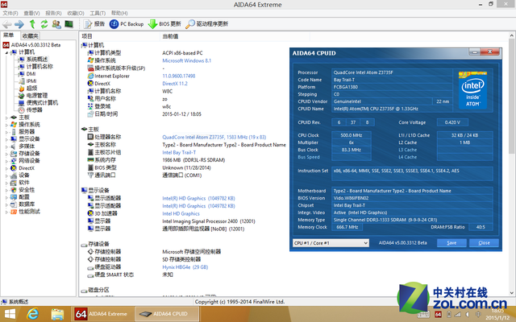Image resolution: width=516 pixels, height=322 pixels.
Task: Click the 配置 tree item icon
Action: point(14,197)
